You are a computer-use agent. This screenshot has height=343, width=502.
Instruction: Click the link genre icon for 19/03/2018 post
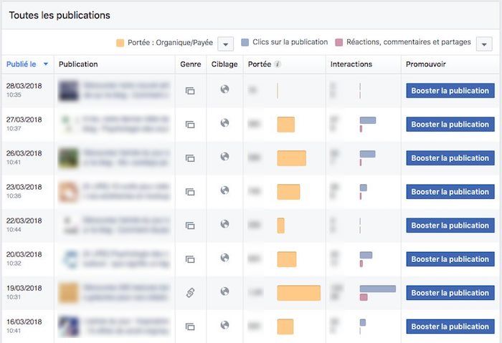190,292
